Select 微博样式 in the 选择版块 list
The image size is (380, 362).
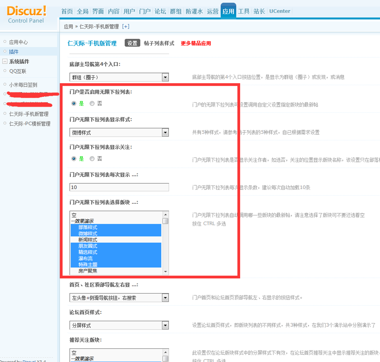(x=116, y=234)
